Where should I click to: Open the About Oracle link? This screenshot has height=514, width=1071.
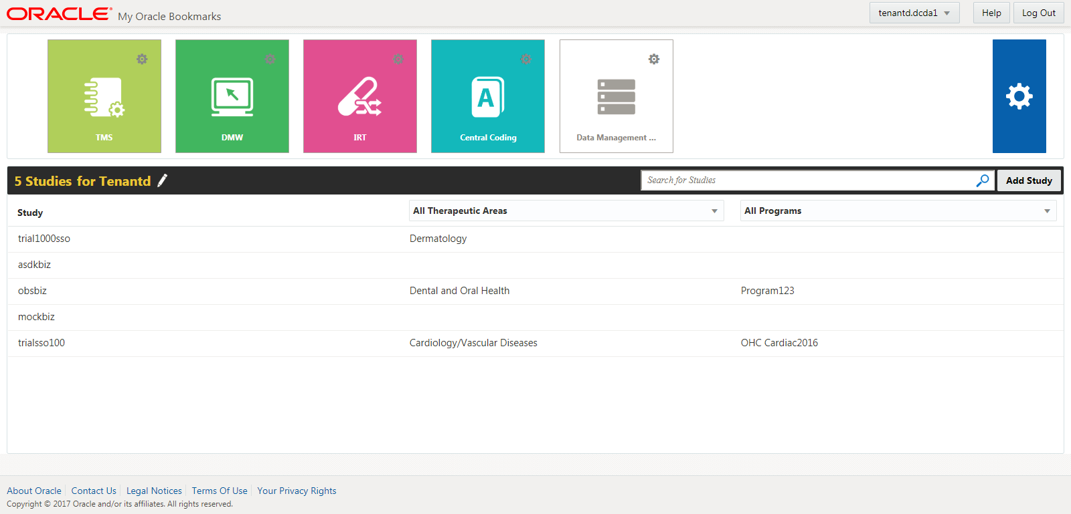pyautogui.click(x=34, y=491)
